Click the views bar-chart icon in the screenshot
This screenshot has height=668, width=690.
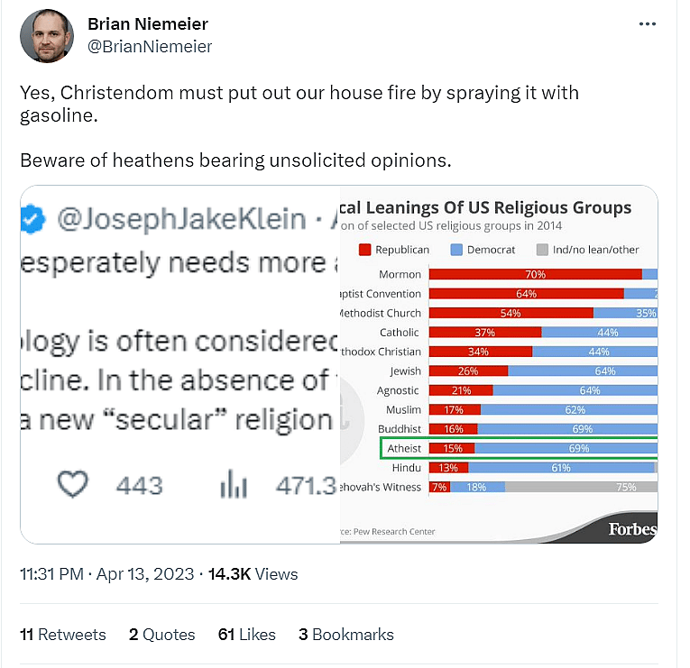pyautogui.click(x=234, y=486)
